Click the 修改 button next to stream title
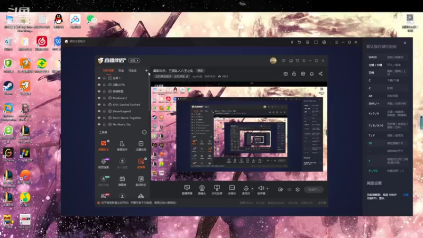423x238 pixels. (200, 71)
